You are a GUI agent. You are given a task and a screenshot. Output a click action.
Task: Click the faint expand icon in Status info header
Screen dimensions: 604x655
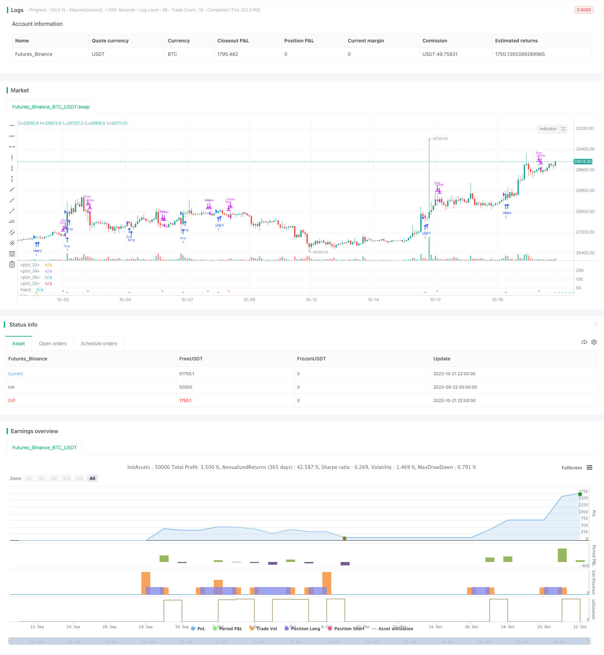595,324
